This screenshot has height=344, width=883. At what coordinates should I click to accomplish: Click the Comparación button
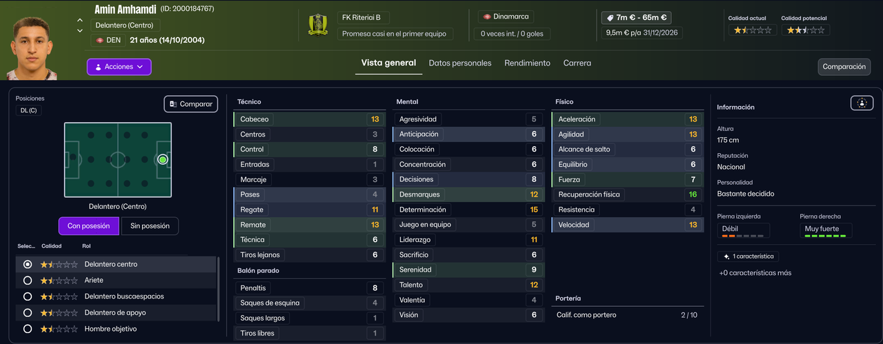click(x=844, y=67)
